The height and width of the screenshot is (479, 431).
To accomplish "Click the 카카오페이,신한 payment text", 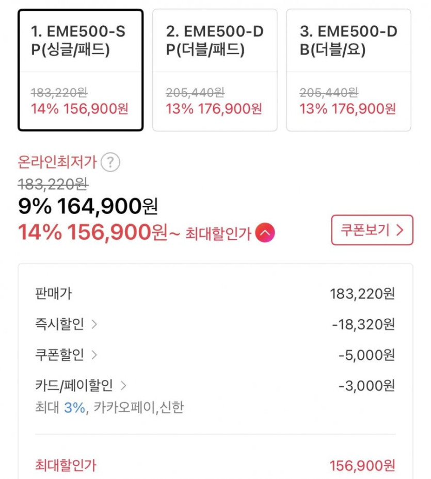I will [138, 408].
